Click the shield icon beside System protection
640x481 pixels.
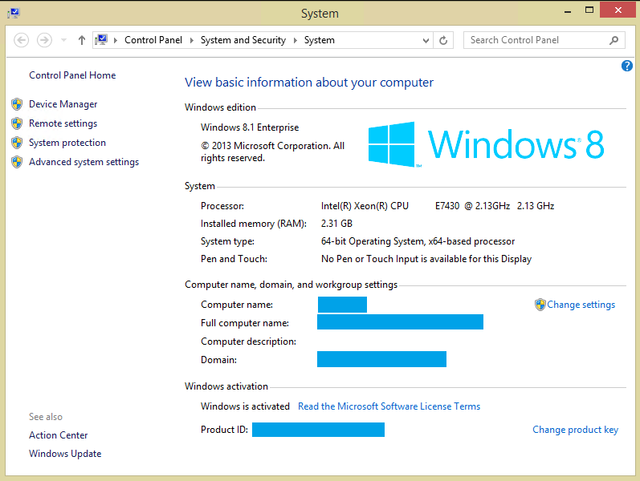[17, 143]
